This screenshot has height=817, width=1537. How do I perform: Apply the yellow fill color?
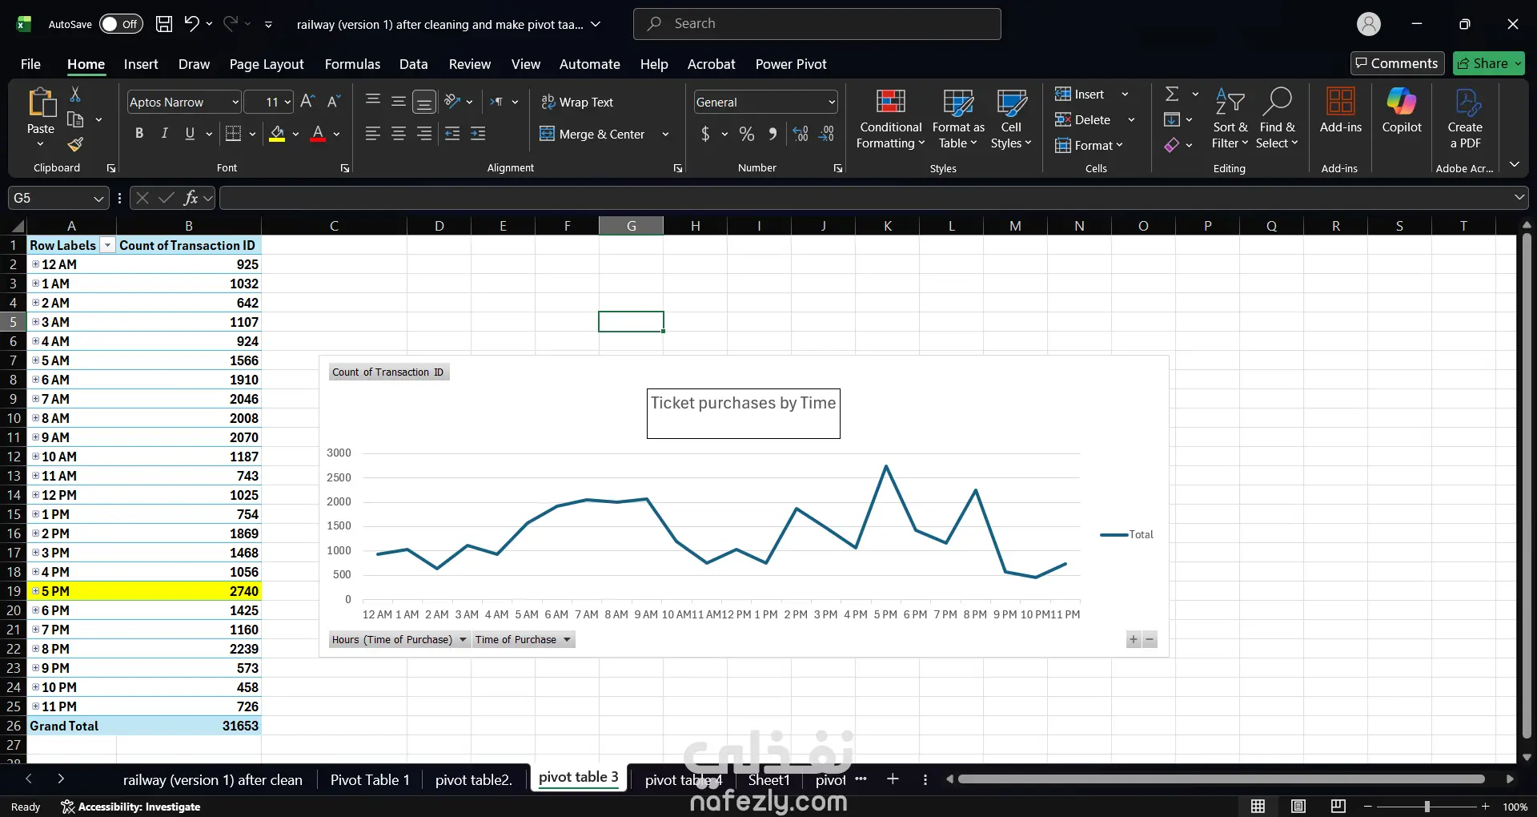(x=277, y=134)
